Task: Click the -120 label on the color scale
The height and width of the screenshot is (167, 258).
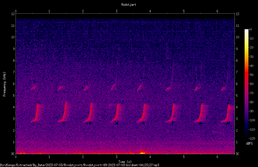Action: tap(252, 138)
